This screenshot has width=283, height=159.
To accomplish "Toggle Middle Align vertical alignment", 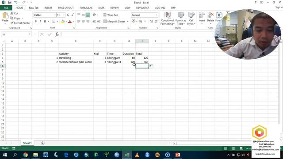I will (x=83, y=15).
